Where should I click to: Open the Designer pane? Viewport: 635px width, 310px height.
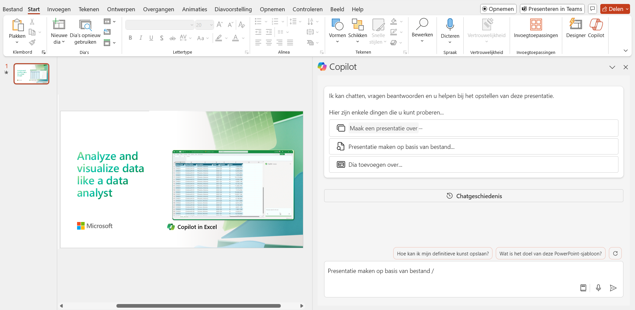[576, 28]
